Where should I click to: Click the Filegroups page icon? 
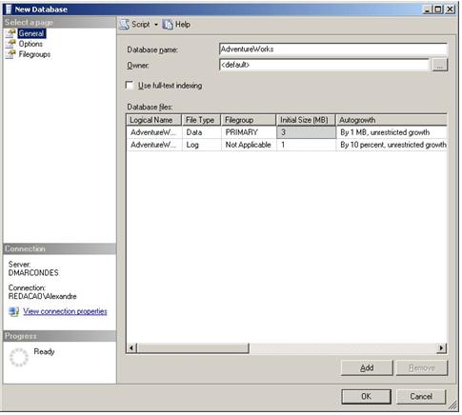tap(10, 54)
